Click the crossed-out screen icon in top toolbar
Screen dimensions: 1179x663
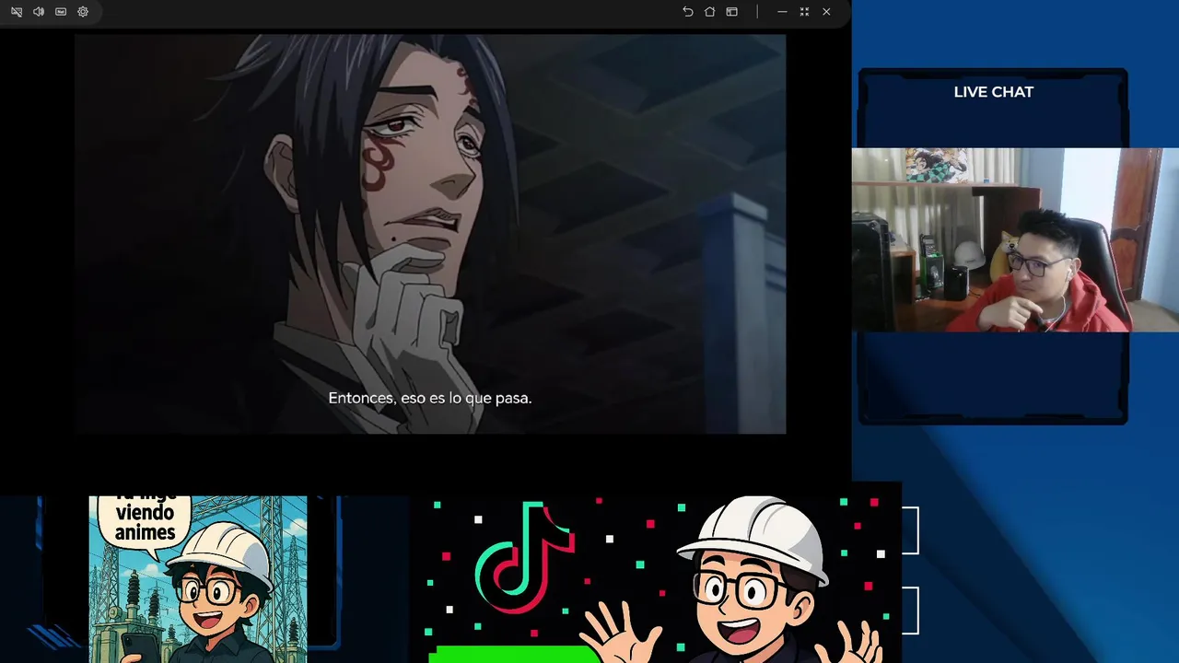point(17,12)
